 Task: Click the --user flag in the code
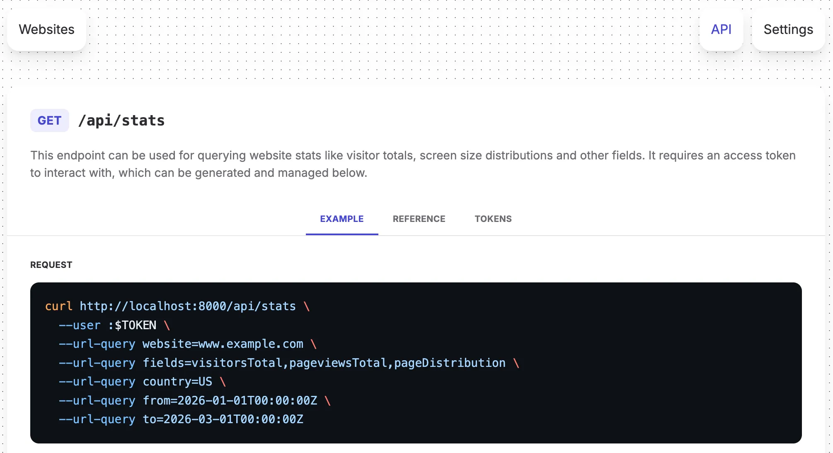coord(80,325)
